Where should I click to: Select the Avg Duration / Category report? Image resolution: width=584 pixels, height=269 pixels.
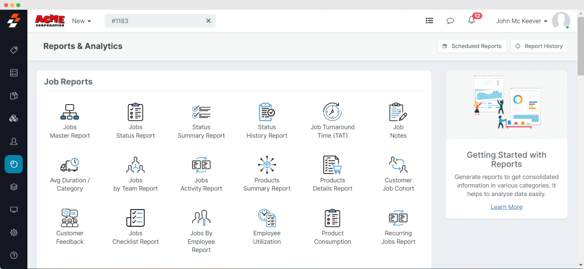pyautogui.click(x=70, y=165)
